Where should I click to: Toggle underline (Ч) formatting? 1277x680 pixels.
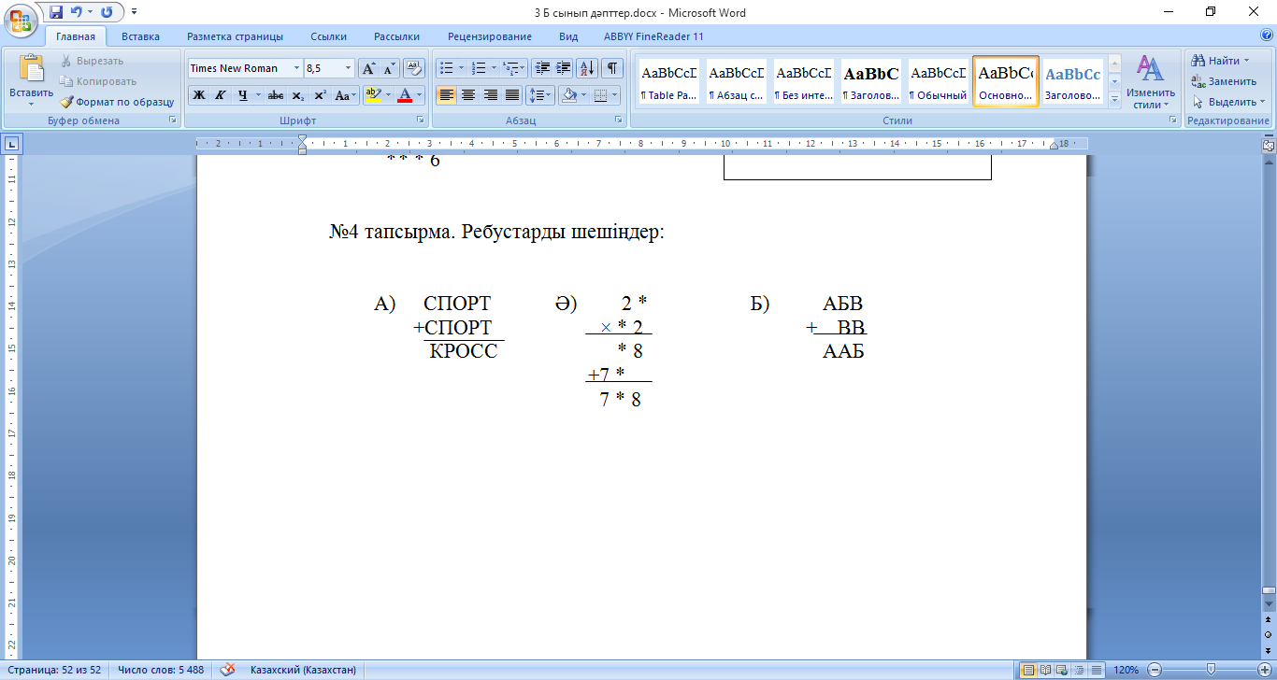pyautogui.click(x=242, y=95)
